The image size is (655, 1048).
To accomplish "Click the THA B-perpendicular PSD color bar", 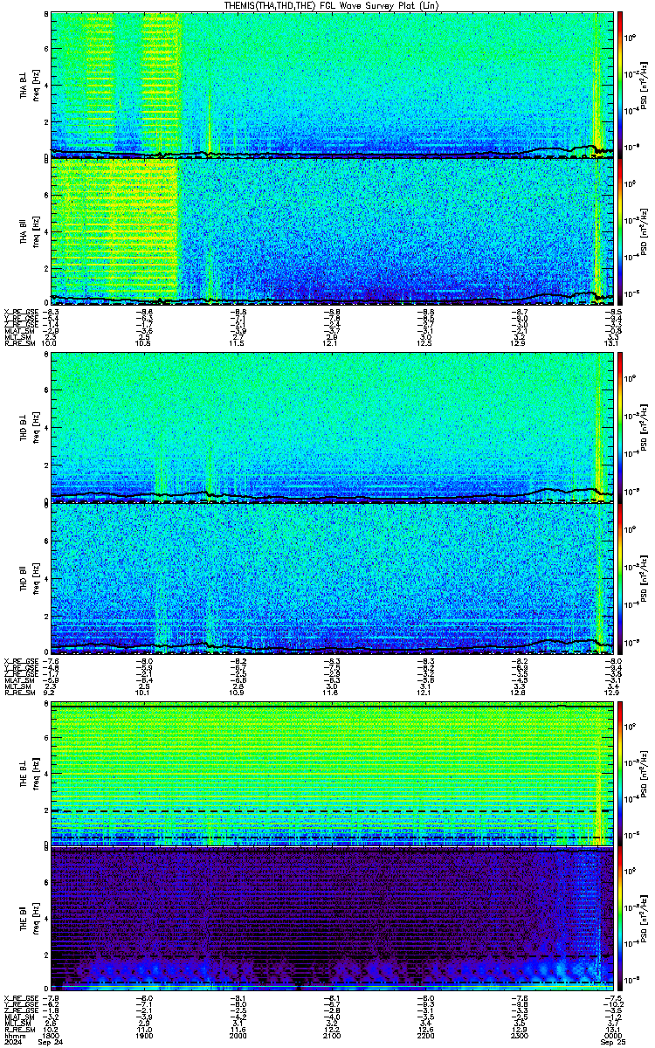I will pyautogui.click(x=621, y=86).
